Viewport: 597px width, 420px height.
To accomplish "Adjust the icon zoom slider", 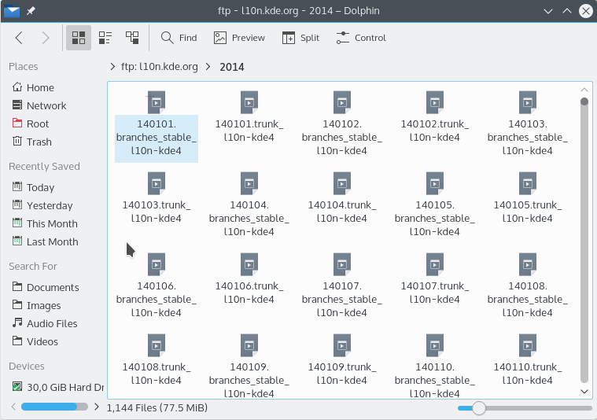I will click(x=478, y=407).
